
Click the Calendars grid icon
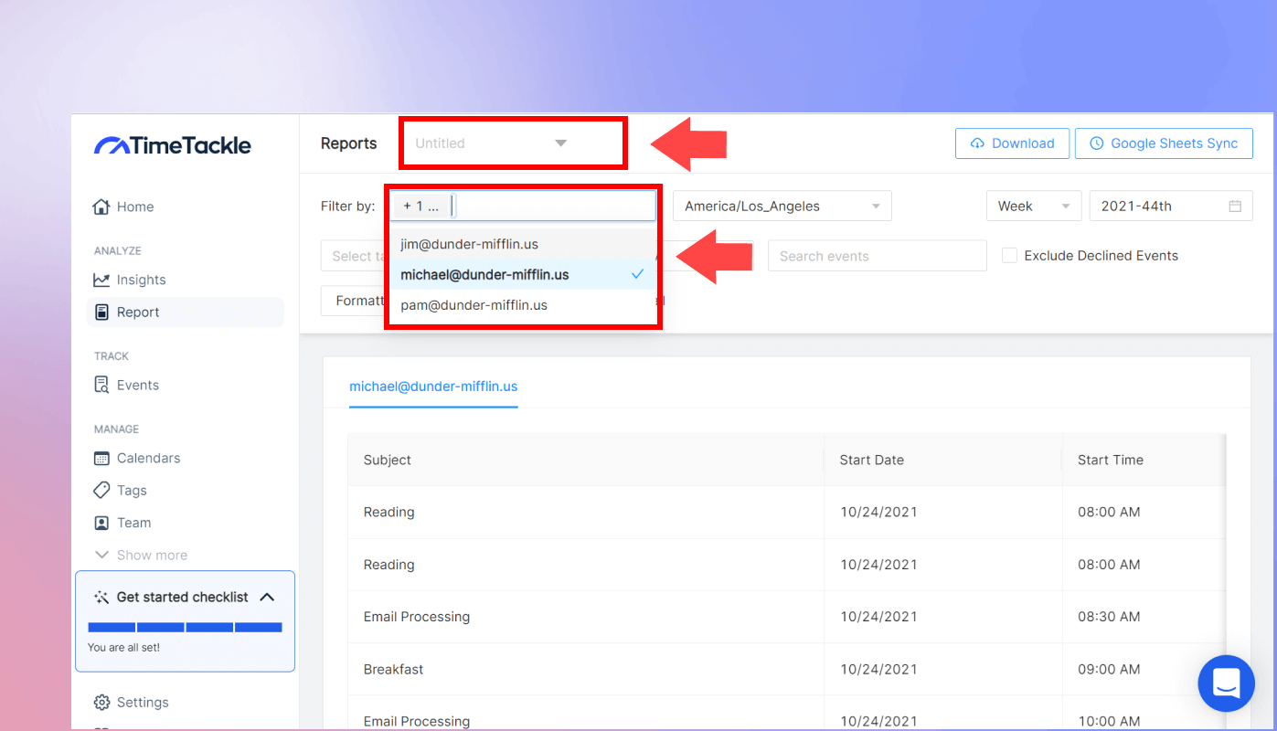tap(101, 458)
